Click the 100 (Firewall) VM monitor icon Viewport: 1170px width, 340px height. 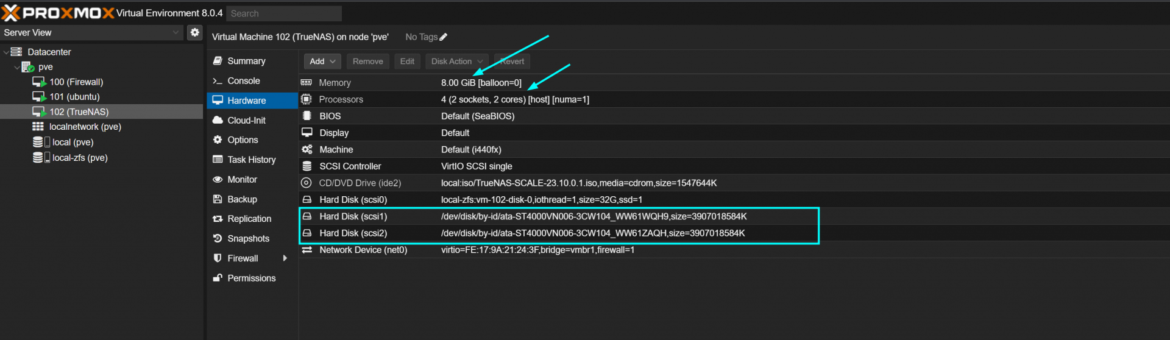pos(39,82)
